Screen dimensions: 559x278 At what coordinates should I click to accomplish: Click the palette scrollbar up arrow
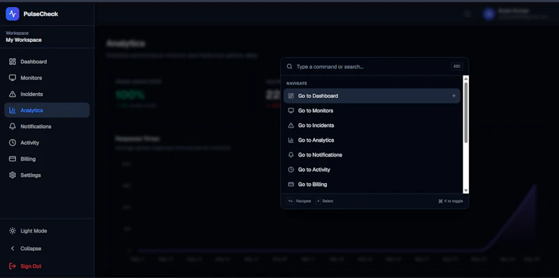(x=466, y=79)
